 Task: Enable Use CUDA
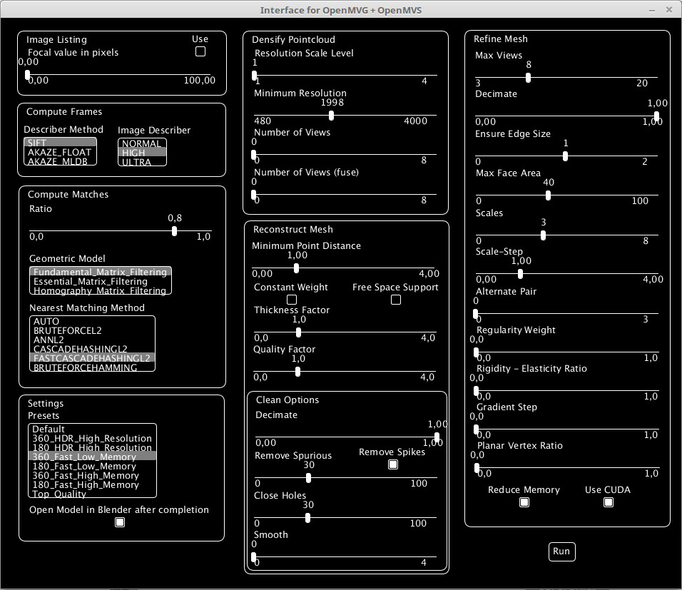coord(609,502)
